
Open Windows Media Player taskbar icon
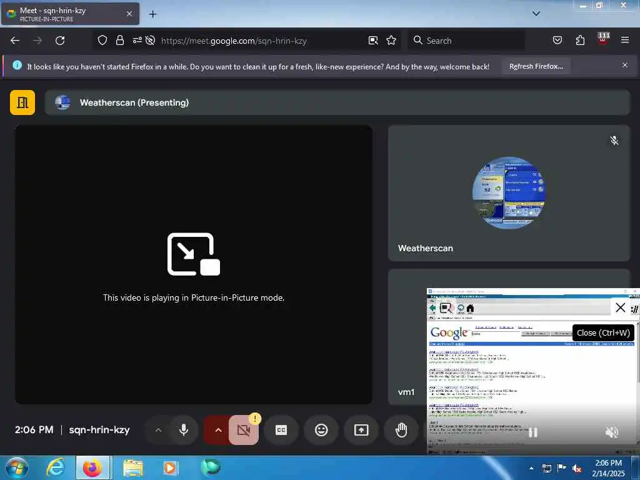[170, 467]
